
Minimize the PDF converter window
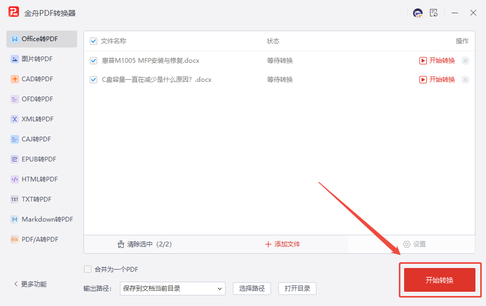pos(455,13)
